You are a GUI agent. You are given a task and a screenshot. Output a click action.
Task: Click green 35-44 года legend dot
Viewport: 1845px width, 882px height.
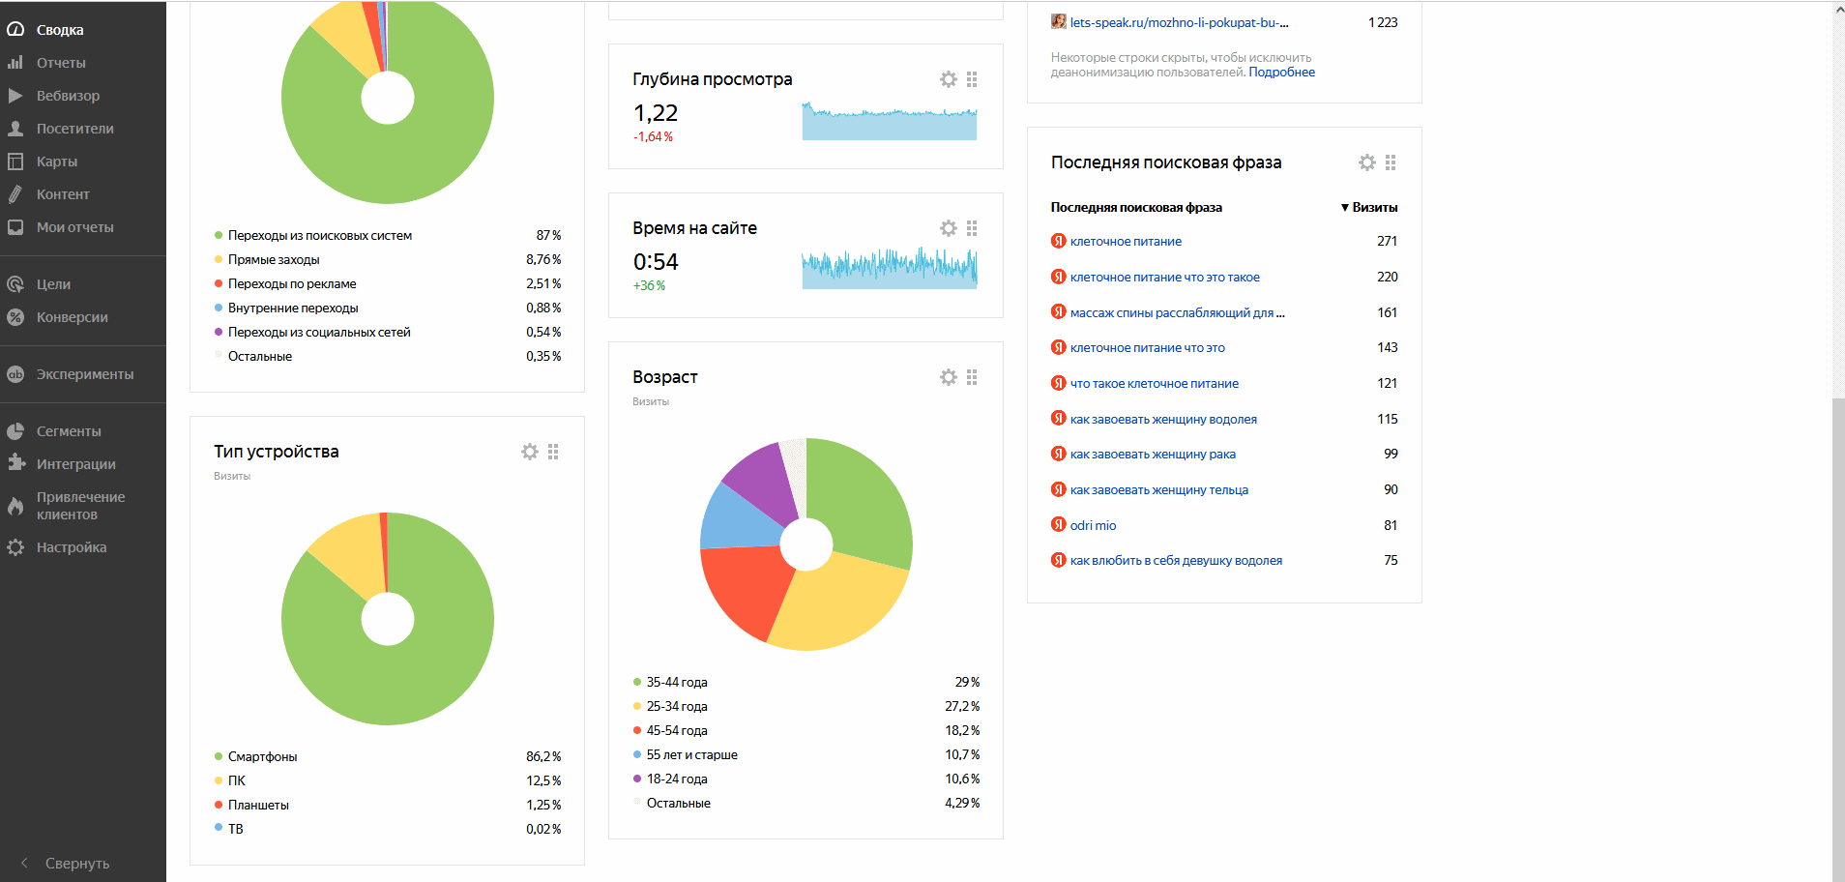pos(637,682)
